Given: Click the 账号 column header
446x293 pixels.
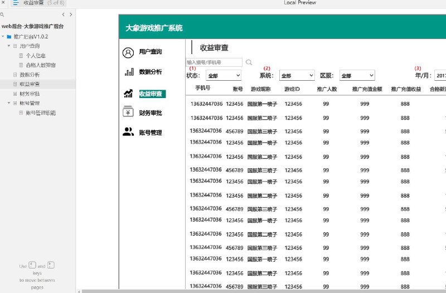Looking at the screenshot, I should (x=238, y=89).
